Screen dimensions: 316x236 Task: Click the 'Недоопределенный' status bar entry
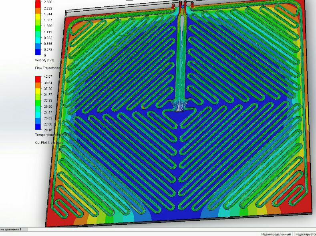pos(276,234)
